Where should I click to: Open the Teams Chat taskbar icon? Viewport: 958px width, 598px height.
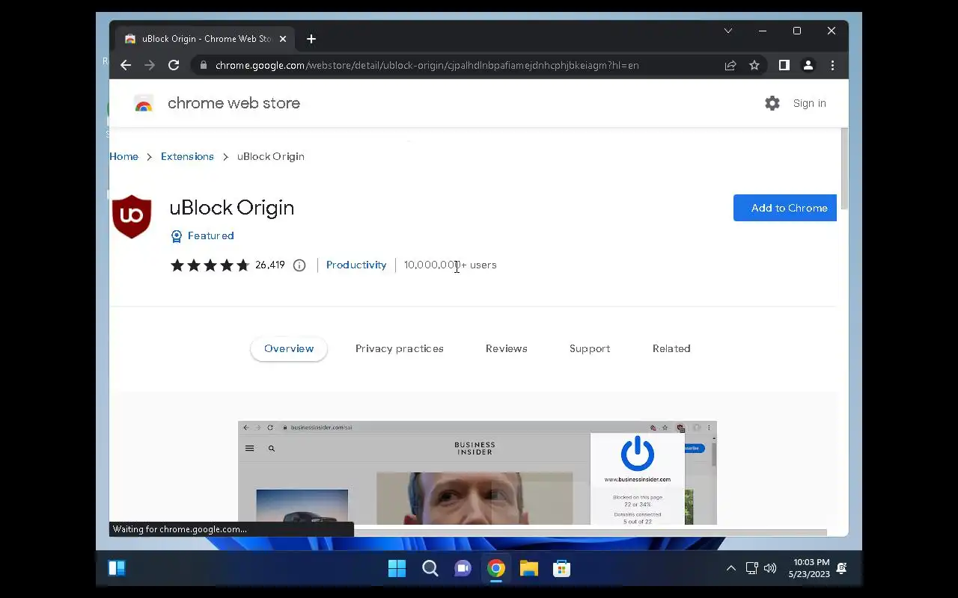click(463, 569)
